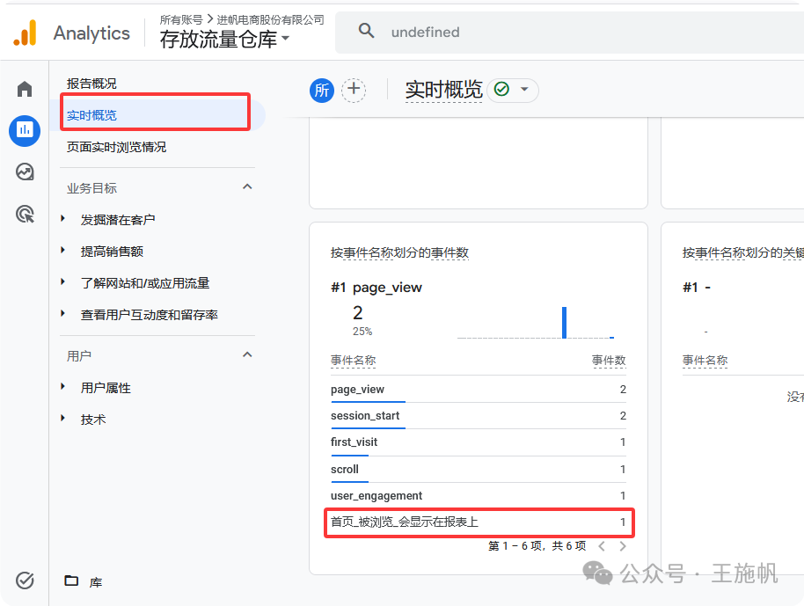Open 发掘潜在客户 report group
Viewport: 804px width, 606px height.
(117, 220)
